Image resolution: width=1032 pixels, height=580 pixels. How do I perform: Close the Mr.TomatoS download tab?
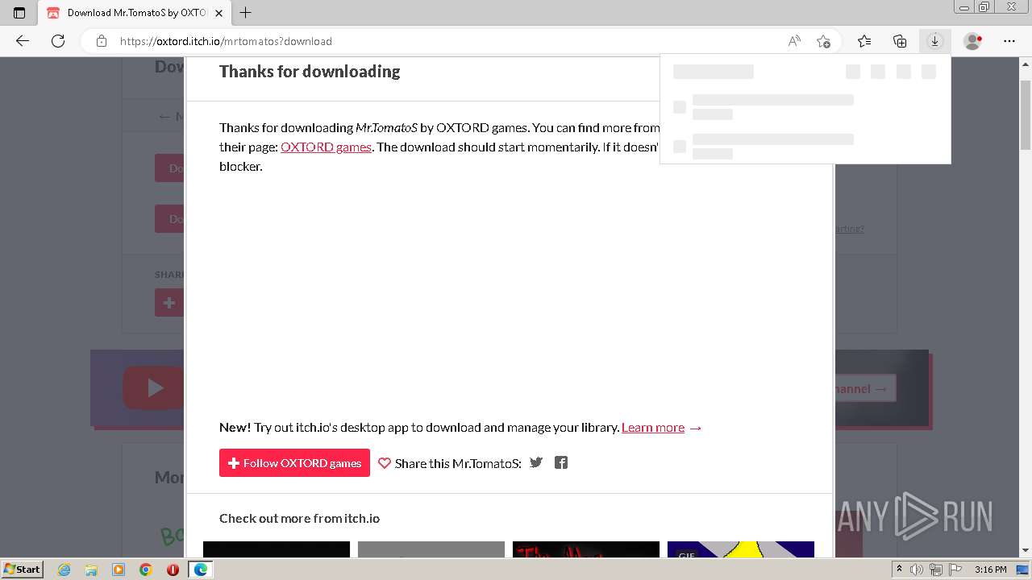point(218,13)
